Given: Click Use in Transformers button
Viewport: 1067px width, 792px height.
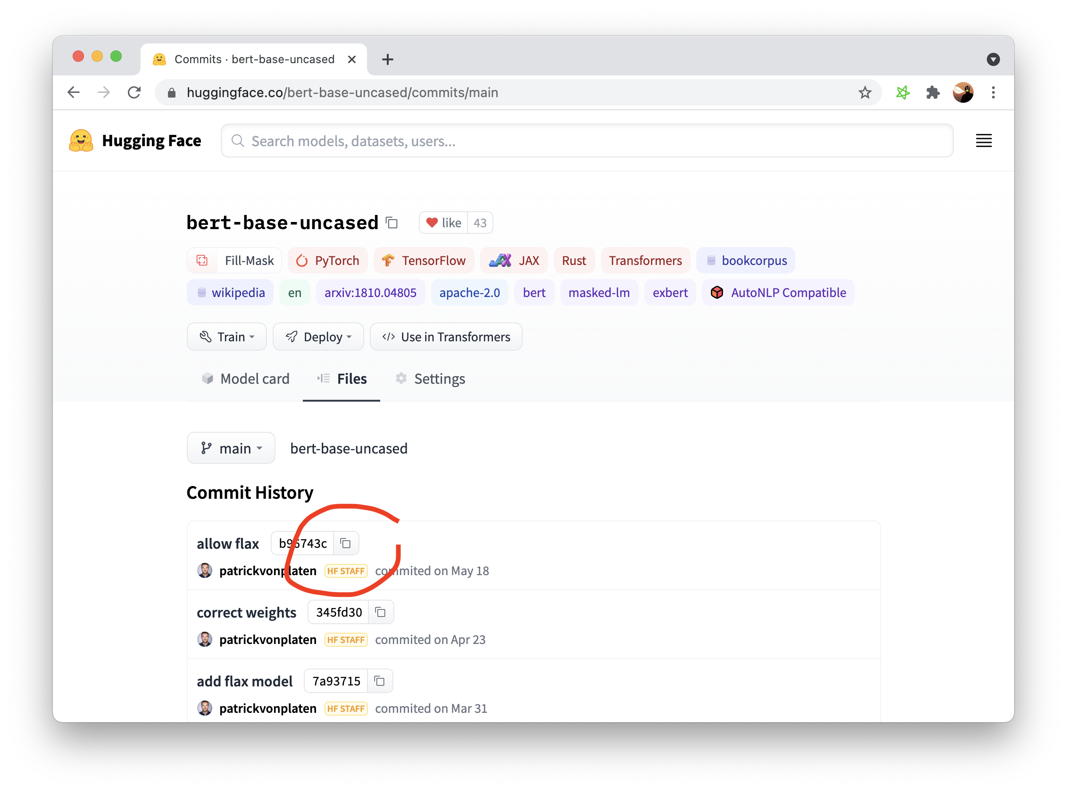Looking at the screenshot, I should click(x=446, y=337).
